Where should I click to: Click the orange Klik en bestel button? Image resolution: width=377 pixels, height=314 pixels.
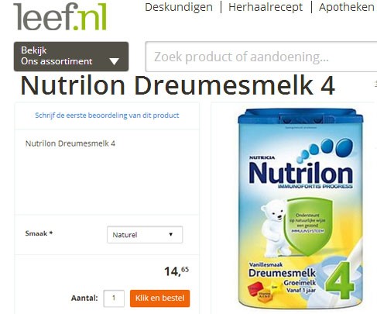[x=160, y=298]
